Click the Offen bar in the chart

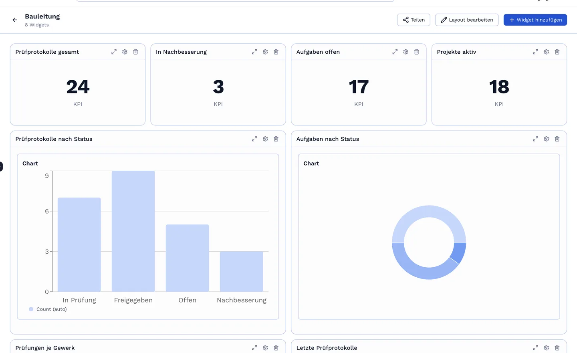187,258
